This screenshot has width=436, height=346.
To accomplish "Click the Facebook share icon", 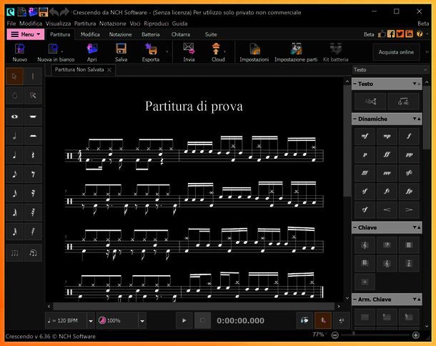I will 391,34.
